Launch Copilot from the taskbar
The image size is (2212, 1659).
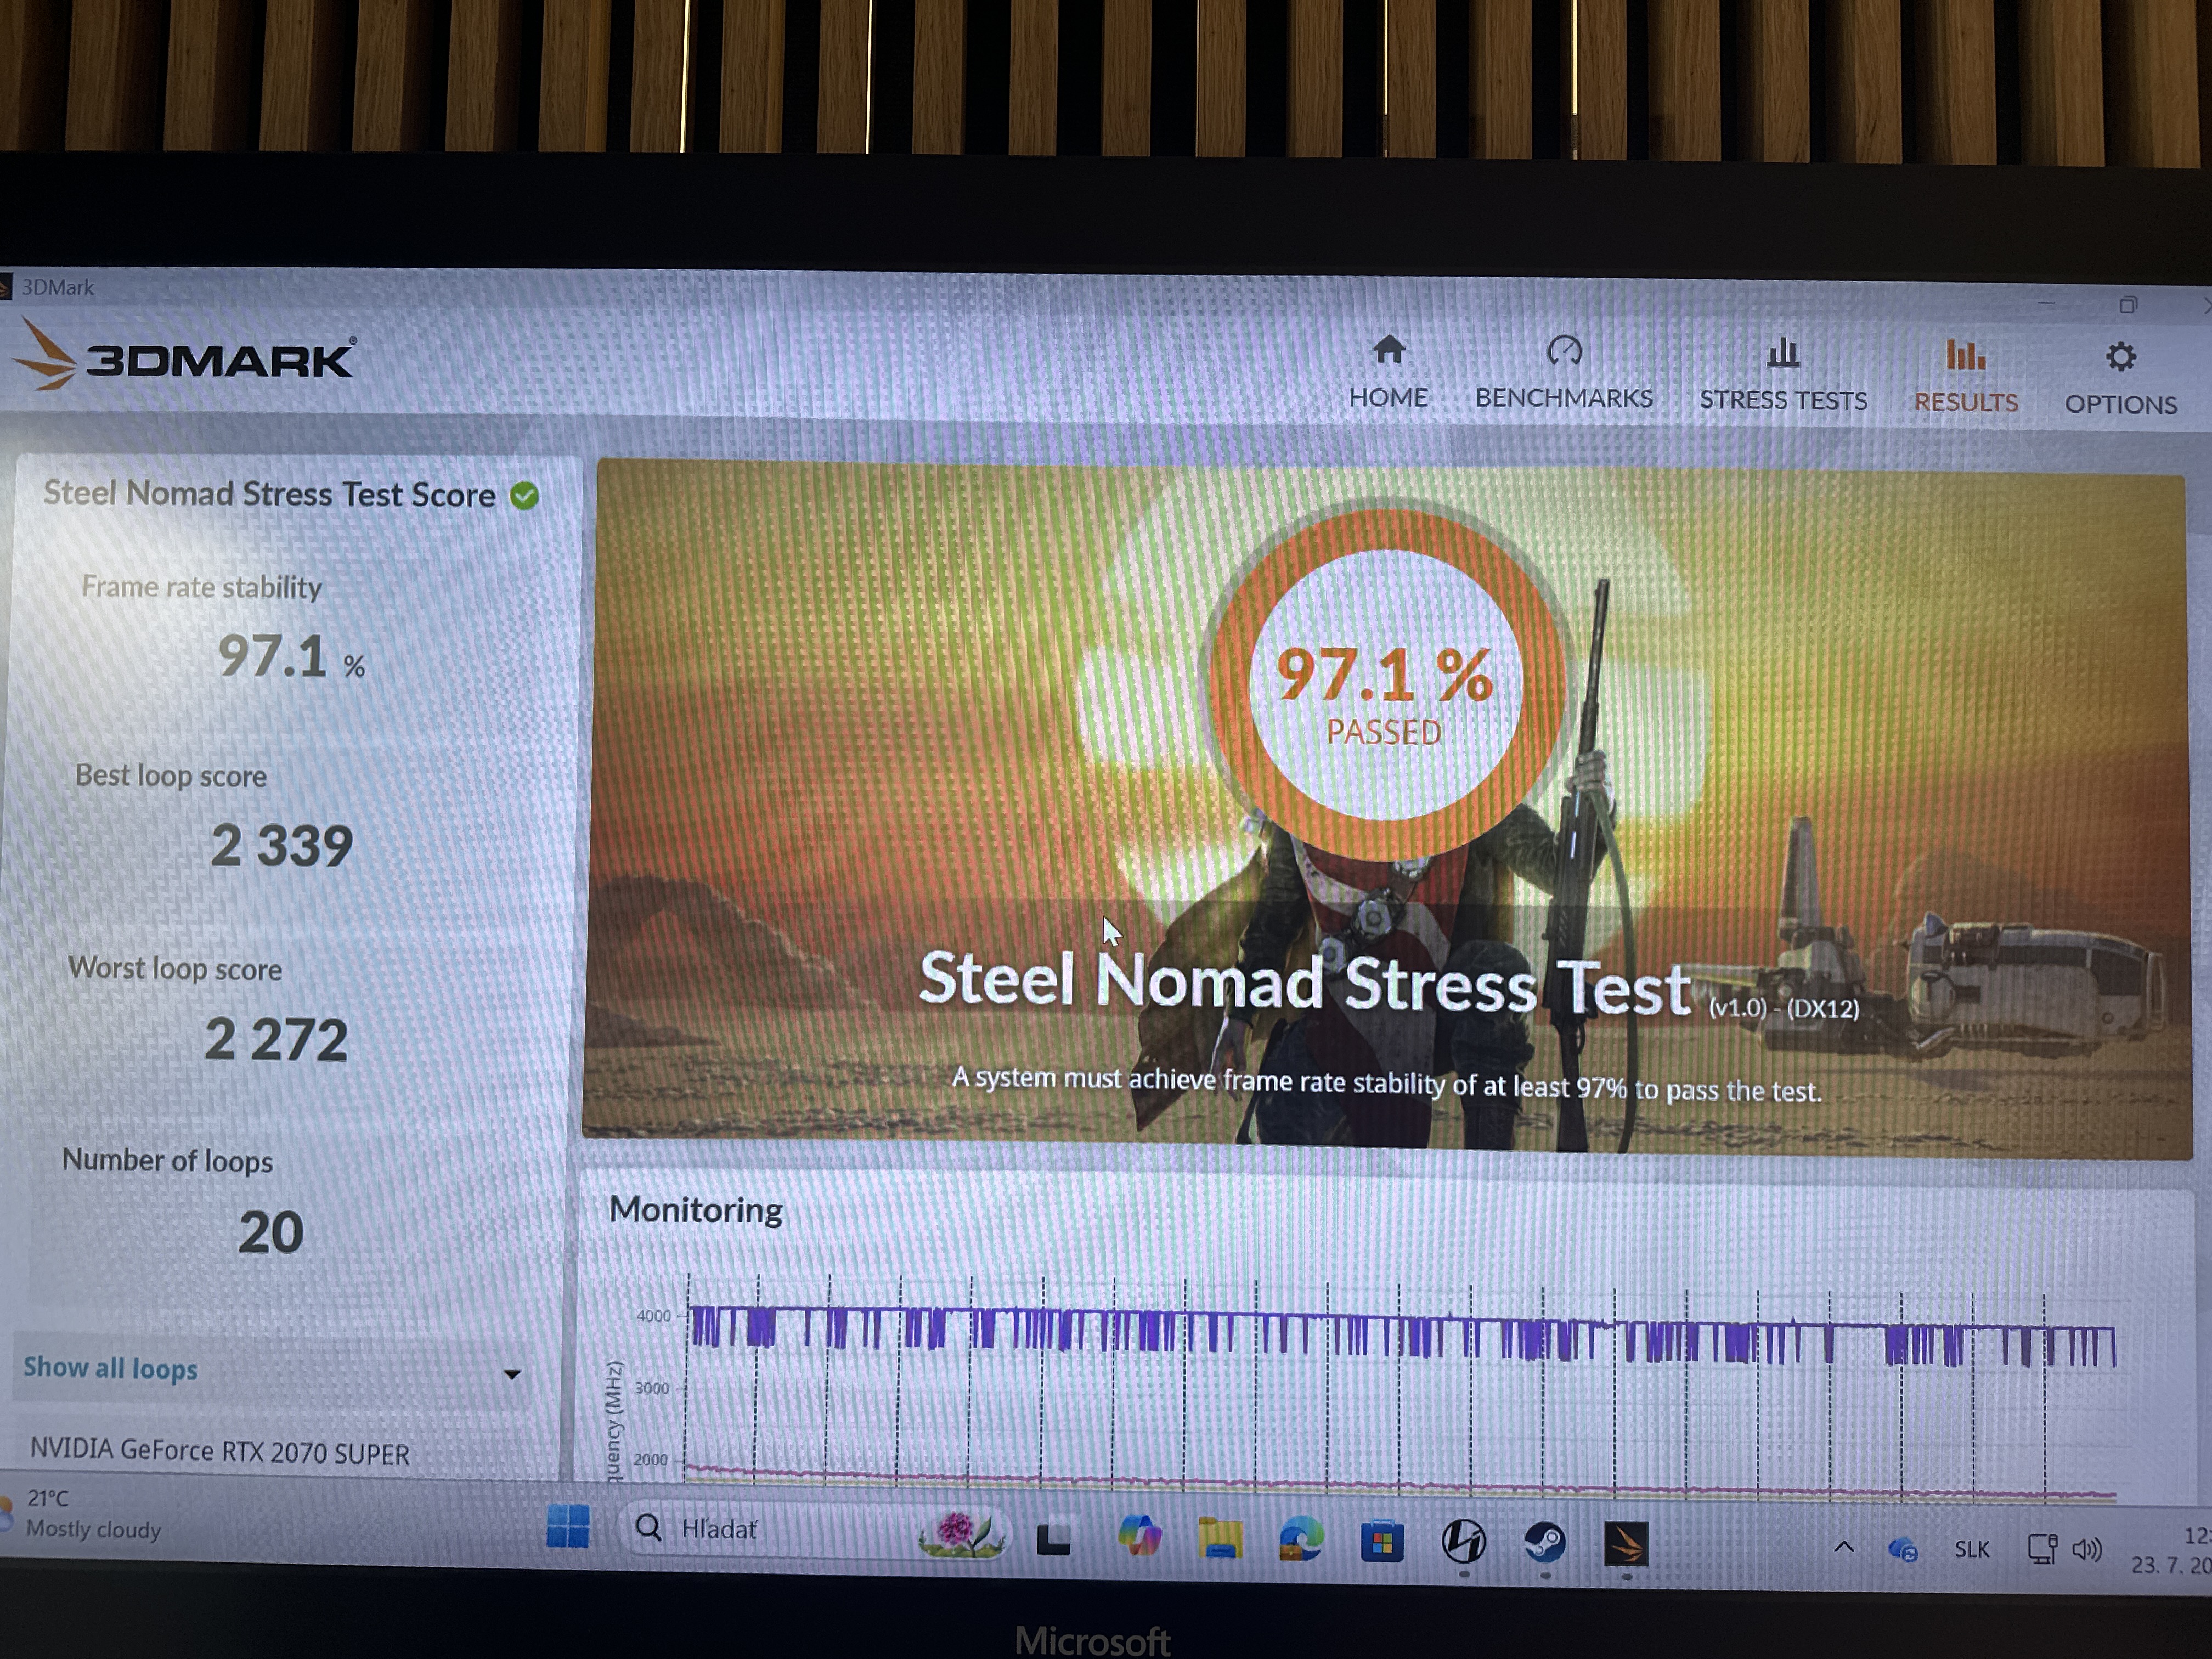pyautogui.click(x=1140, y=1536)
